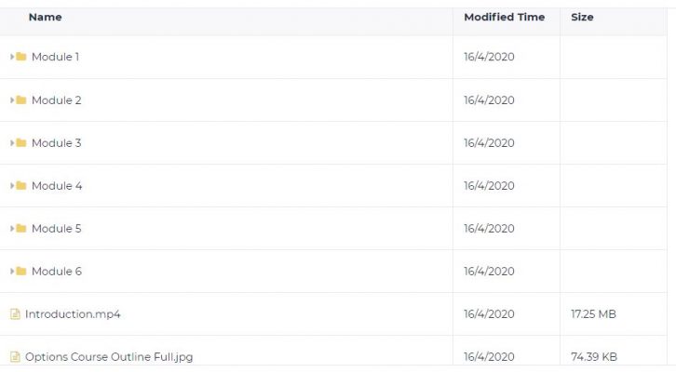Expand the Module 6 folder arrow
This screenshot has height=372, width=676.
coord(12,271)
